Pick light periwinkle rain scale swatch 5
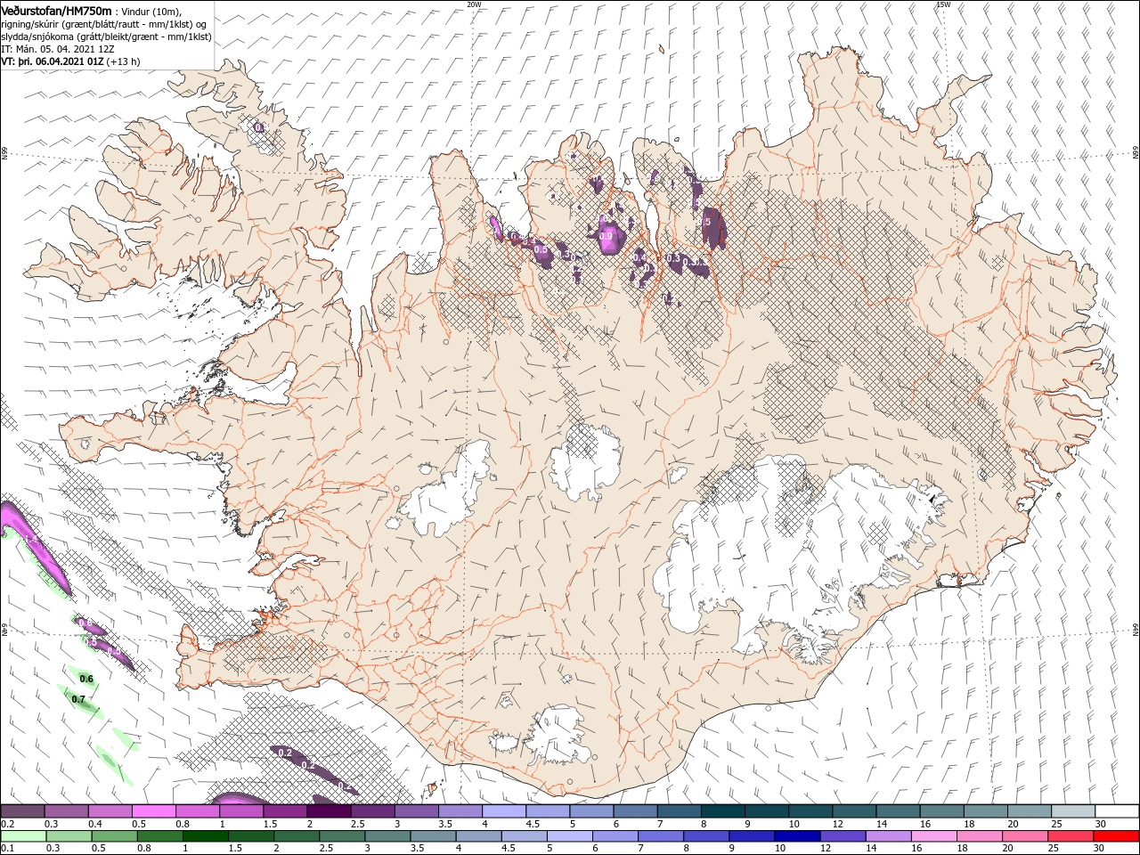 click(x=570, y=836)
